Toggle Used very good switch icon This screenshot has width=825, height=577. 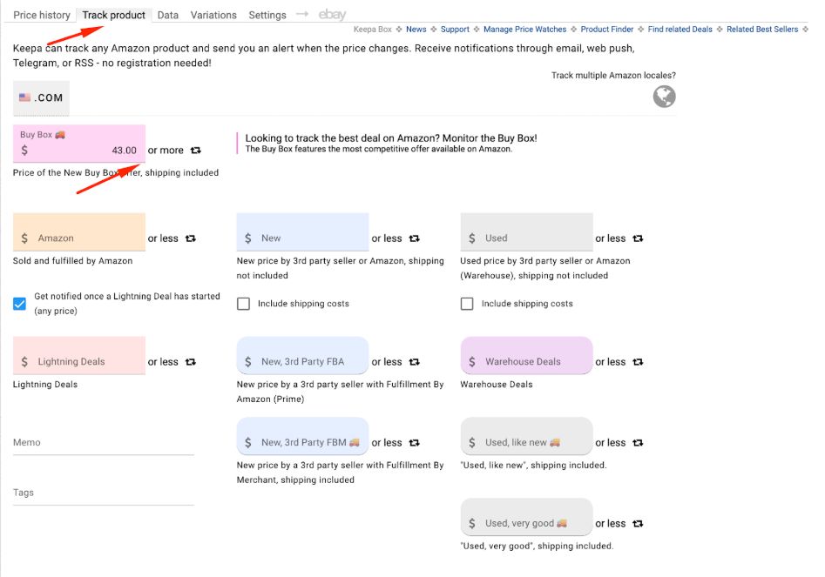[x=638, y=524]
